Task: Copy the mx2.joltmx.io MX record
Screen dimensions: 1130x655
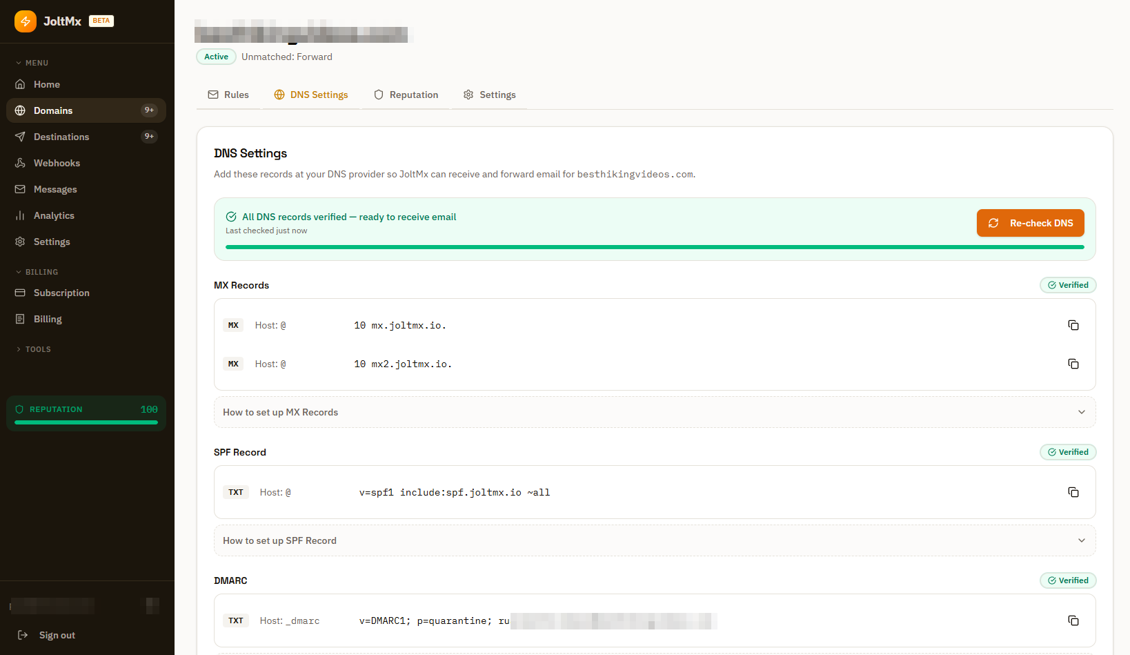Action: tap(1073, 364)
